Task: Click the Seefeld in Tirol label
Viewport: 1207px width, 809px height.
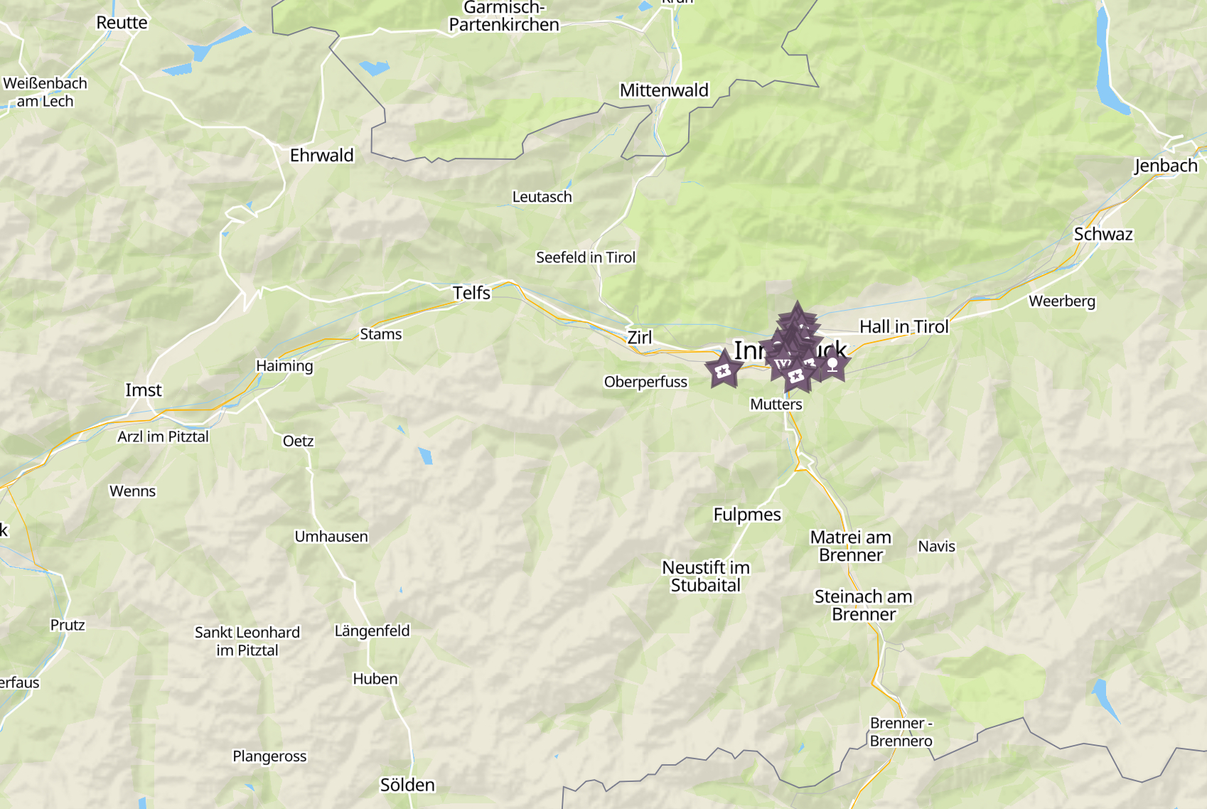Action: [x=586, y=257]
